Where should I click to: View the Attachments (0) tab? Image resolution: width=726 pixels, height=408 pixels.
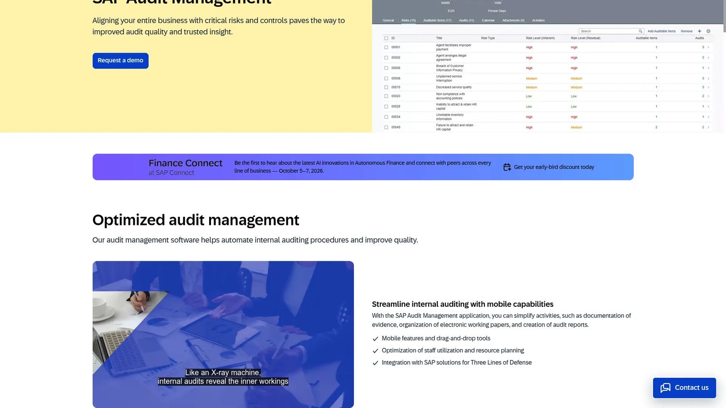[514, 21]
